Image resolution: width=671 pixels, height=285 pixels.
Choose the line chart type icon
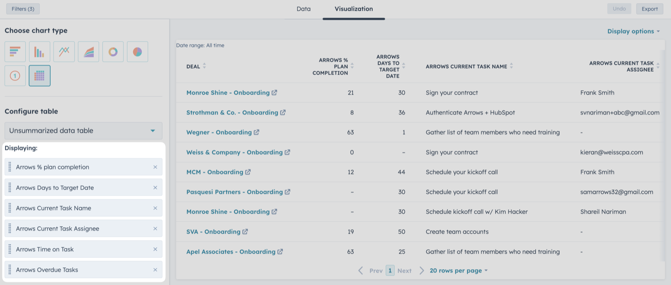click(x=64, y=52)
